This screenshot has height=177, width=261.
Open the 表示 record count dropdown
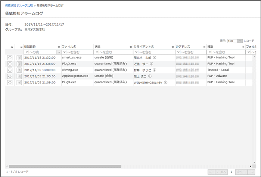(x=240, y=41)
